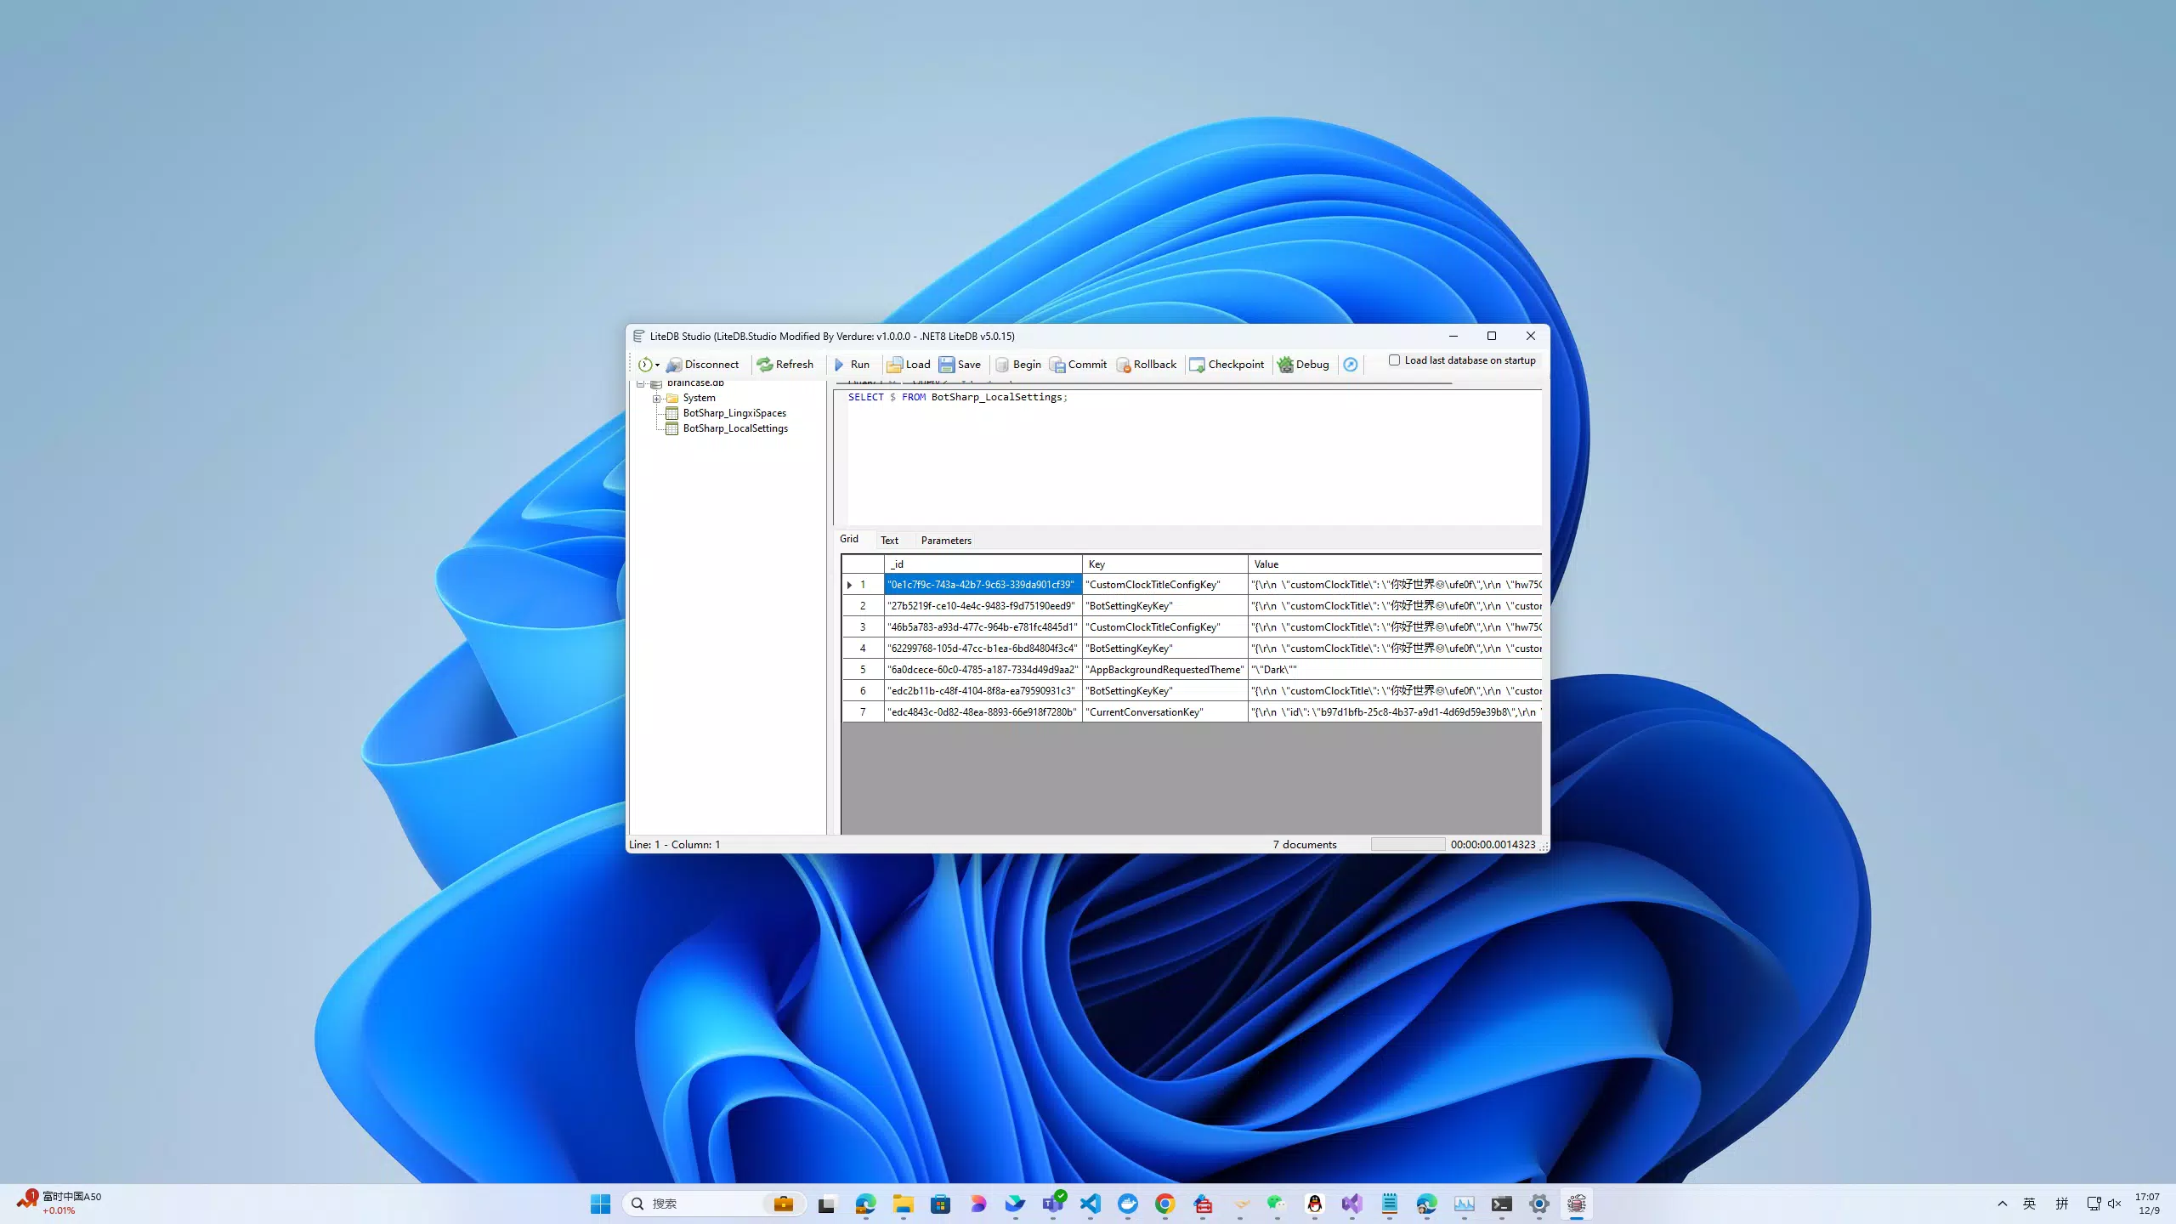
Task: Click the '7 documents' status text
Action: [x=1304, y=845]
